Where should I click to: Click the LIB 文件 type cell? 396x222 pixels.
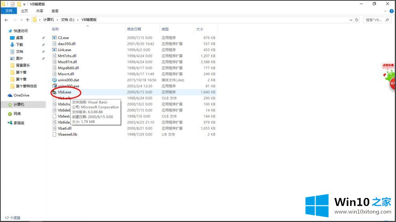pos(169,134)
